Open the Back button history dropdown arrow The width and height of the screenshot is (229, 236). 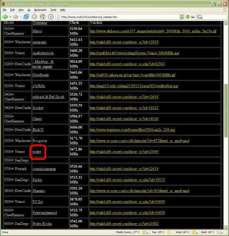[x=10, y=17]
